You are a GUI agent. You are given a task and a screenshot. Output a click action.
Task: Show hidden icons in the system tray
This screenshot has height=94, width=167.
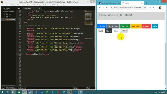tap(152, 92)
